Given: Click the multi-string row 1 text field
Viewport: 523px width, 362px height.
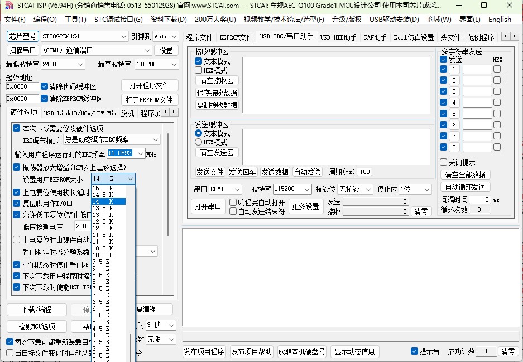Looking at the screenshot, I should pyautogui.click(x=477, y=69).
